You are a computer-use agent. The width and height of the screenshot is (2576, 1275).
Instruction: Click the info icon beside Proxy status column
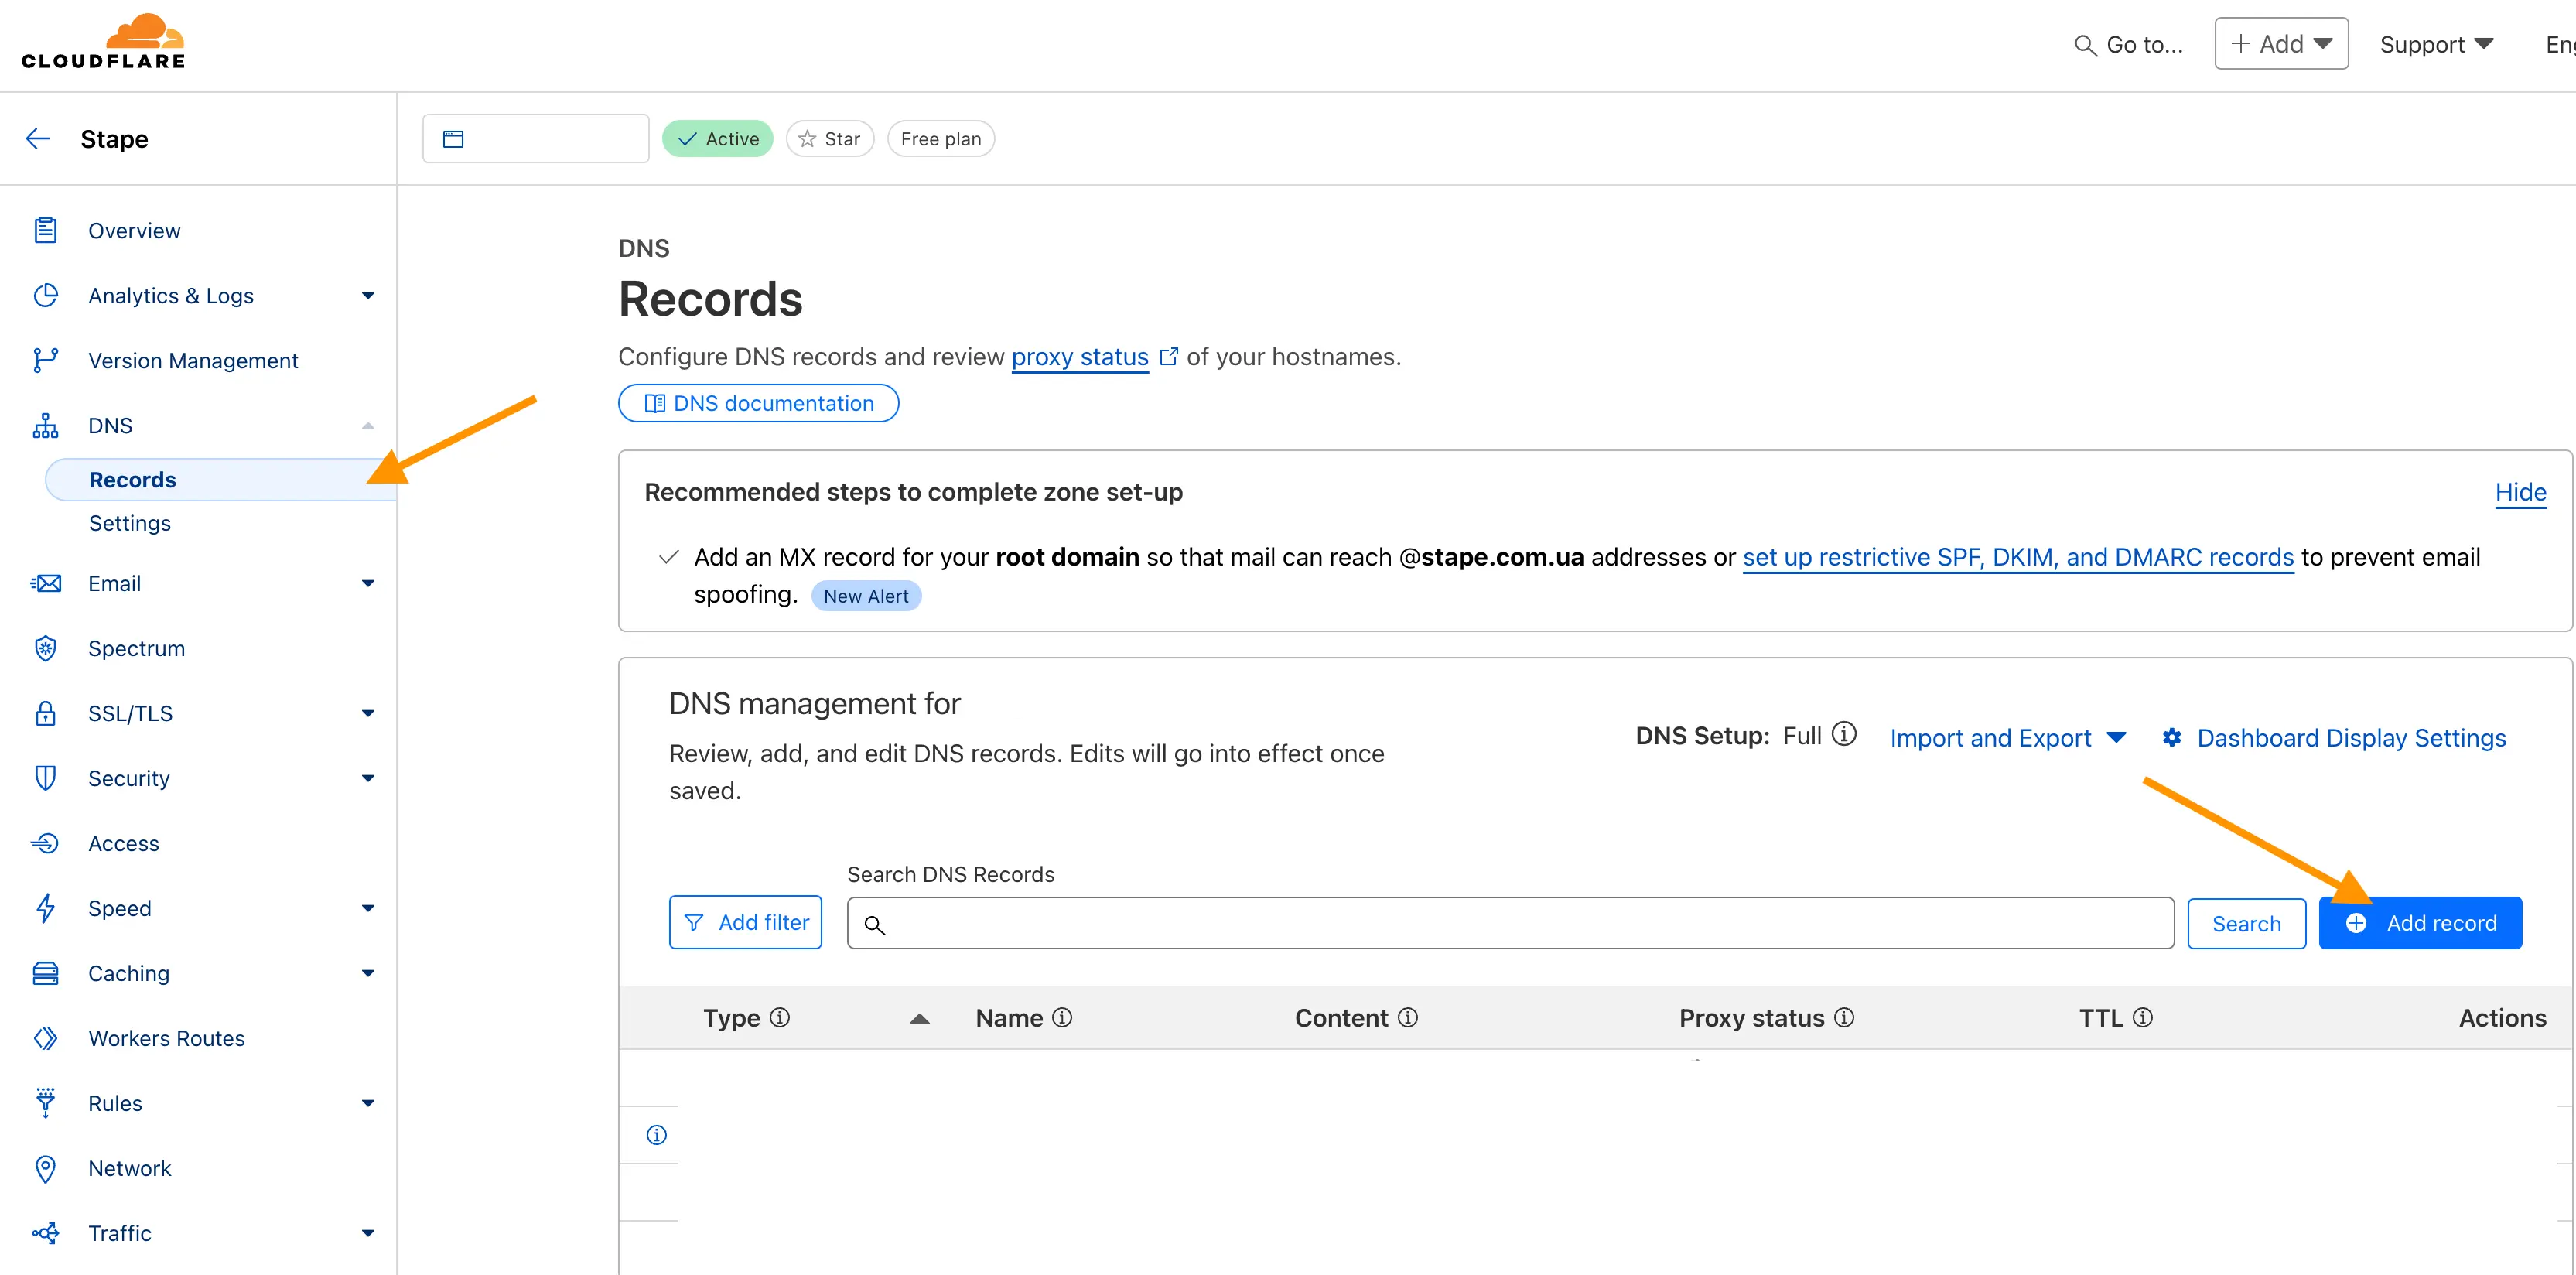[1844, 1017]
